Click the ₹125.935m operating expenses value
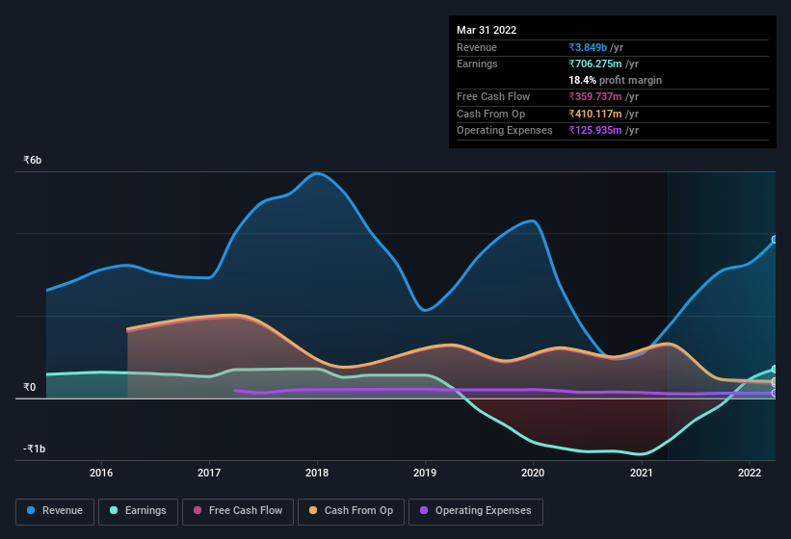Image resolution: width=791 pixels, height=539 pixels. coord(595,131)
